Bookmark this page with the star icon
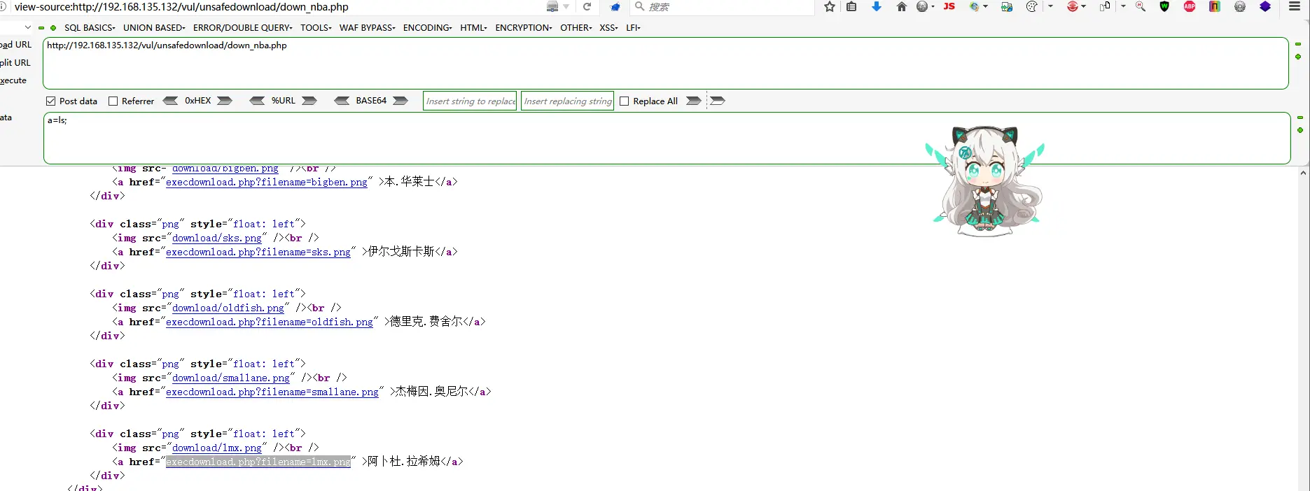This screenshot has width=1310, height=491. tap(830, 6)
